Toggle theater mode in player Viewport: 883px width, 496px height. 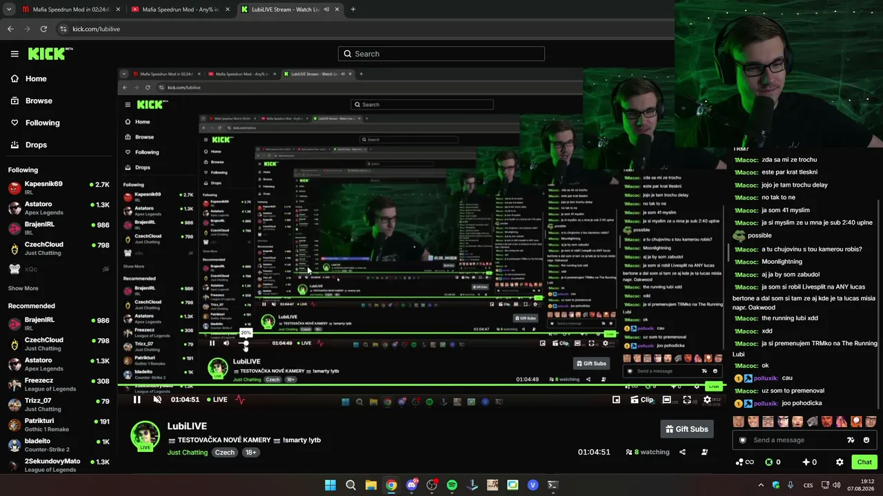[667, 400]
